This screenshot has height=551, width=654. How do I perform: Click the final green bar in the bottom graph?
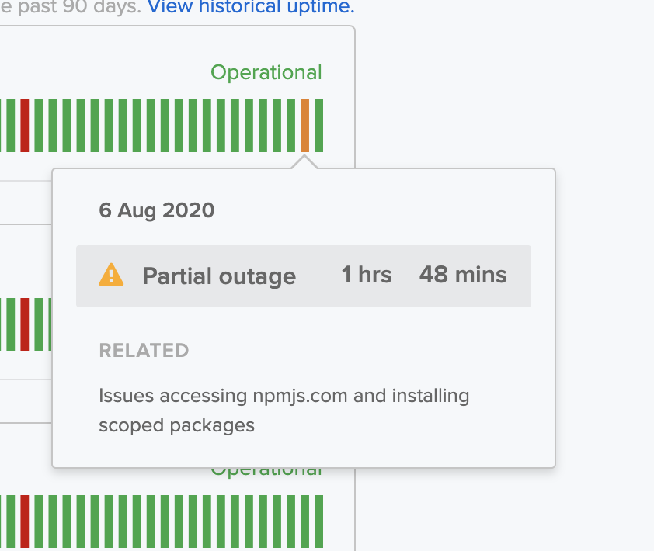(320, 520)
